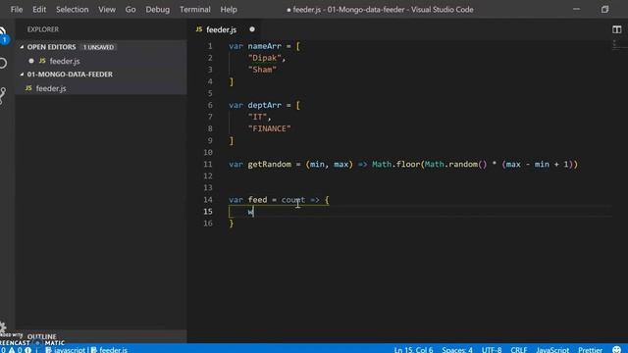
Task: Click nameArr variable on line 1
Action: 264,46
